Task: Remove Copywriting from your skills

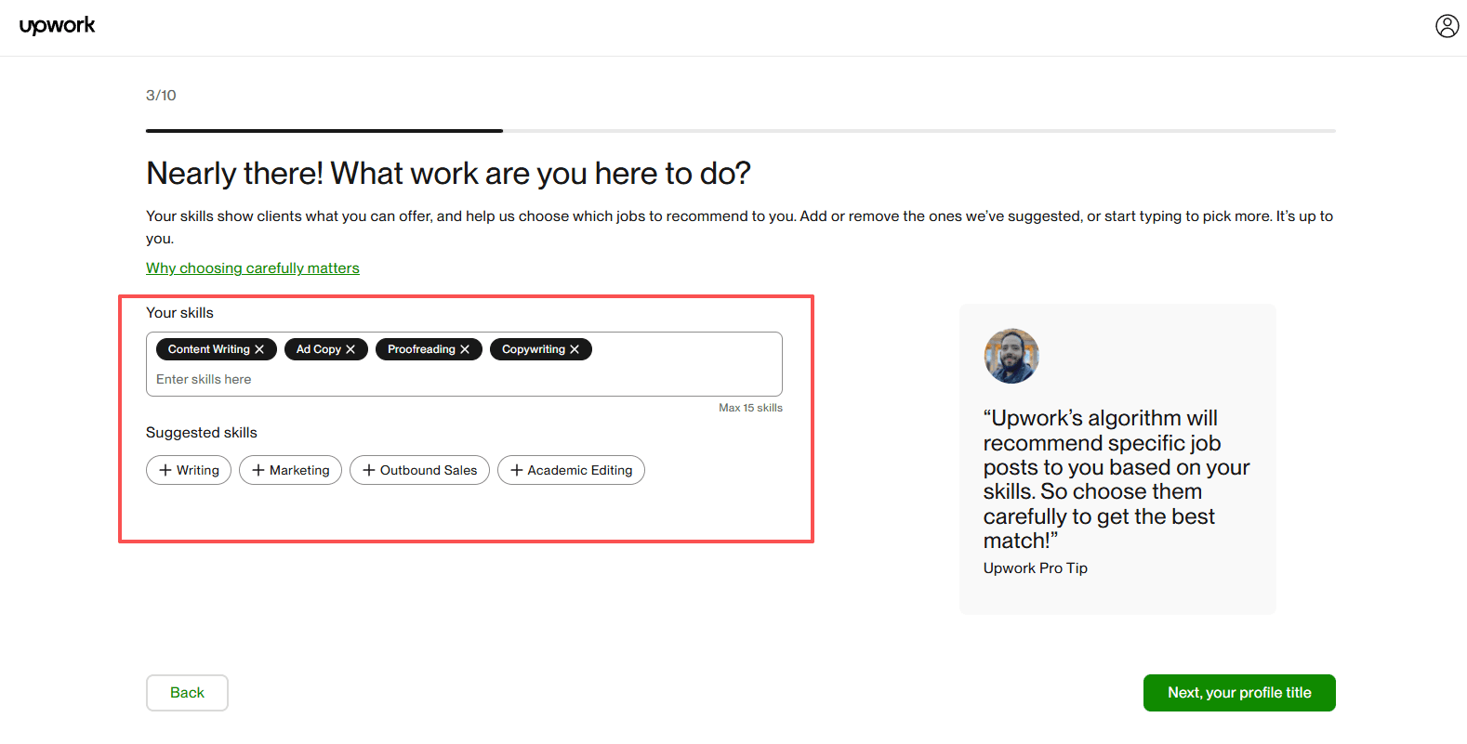Action: pos(575,349)
